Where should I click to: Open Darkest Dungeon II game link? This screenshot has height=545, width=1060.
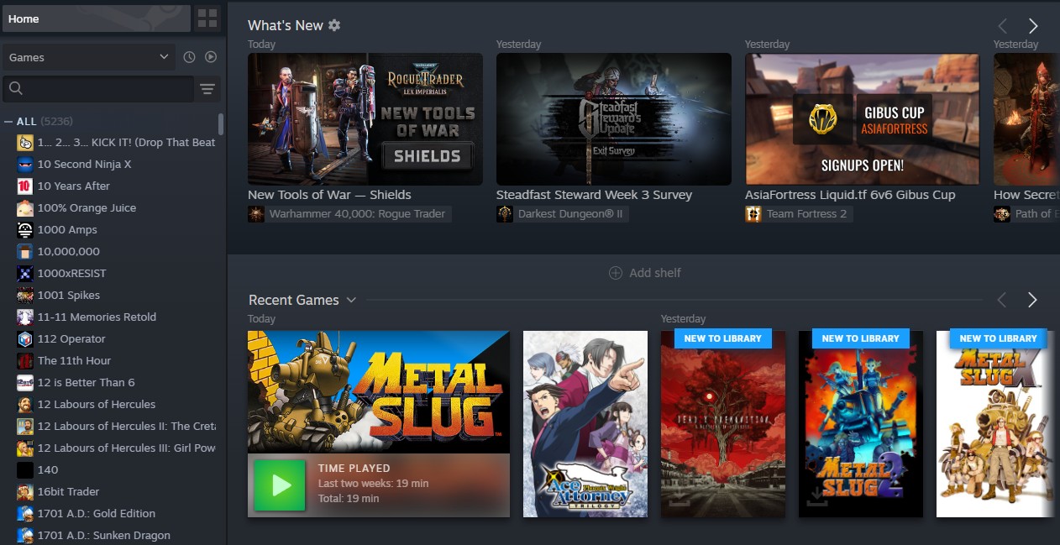point(571,214)
